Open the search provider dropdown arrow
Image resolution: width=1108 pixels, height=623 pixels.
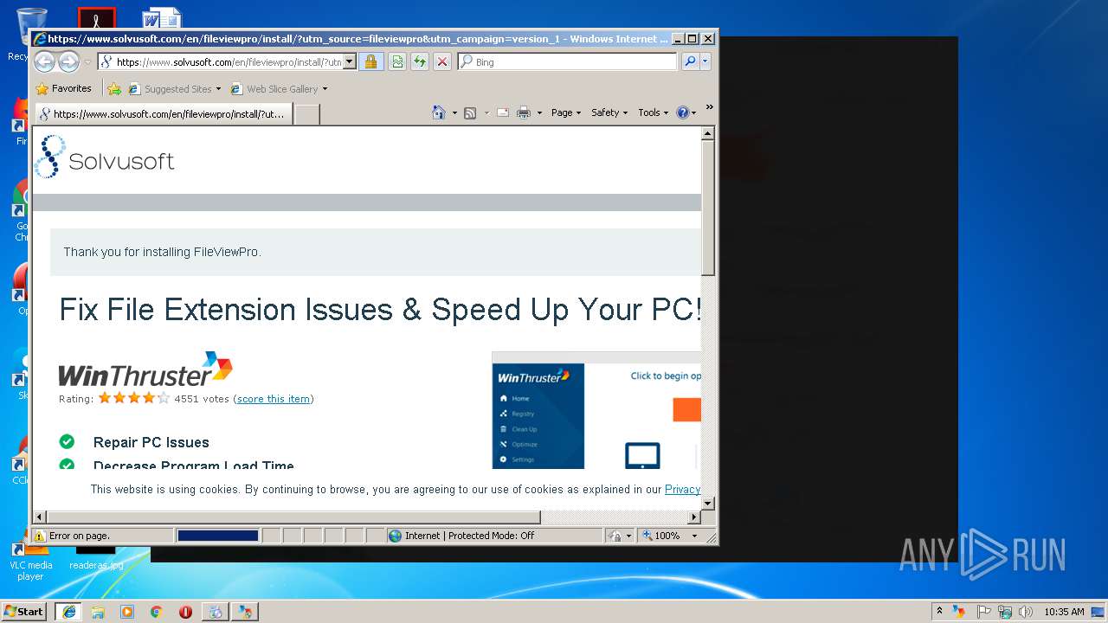(705, 61)
